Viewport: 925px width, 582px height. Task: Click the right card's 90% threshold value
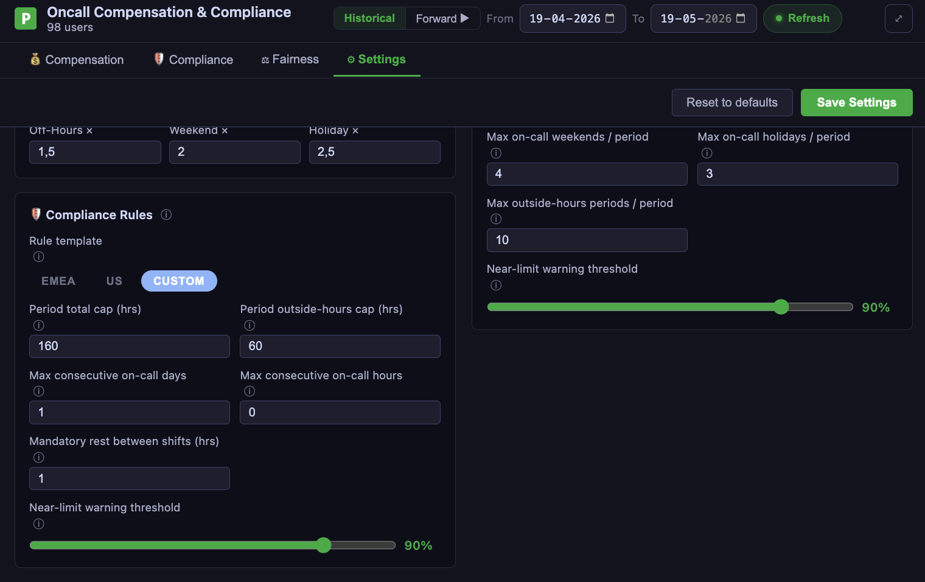[876, 307]
